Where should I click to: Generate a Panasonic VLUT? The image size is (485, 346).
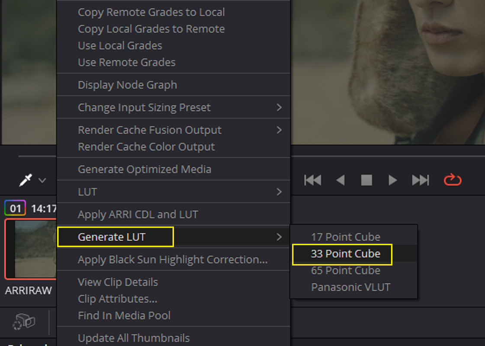tap(354, 287)
